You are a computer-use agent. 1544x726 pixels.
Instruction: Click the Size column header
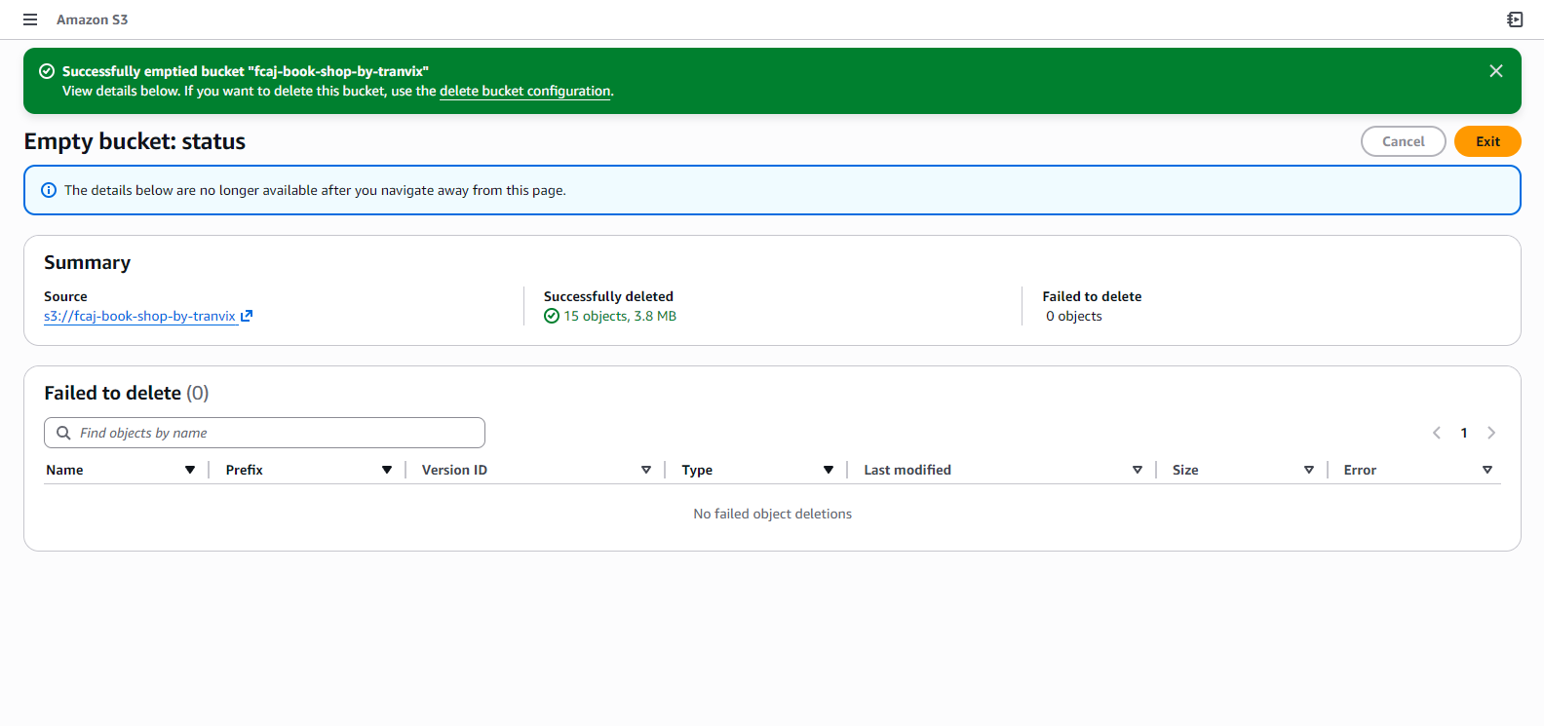click(x=1185, y=470)
